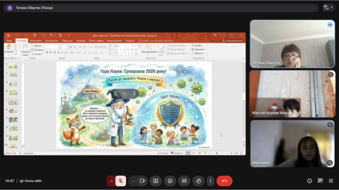Open the meeting details info icon

point(309,181)
